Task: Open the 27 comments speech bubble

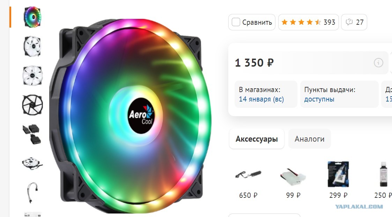Action: 354,22
